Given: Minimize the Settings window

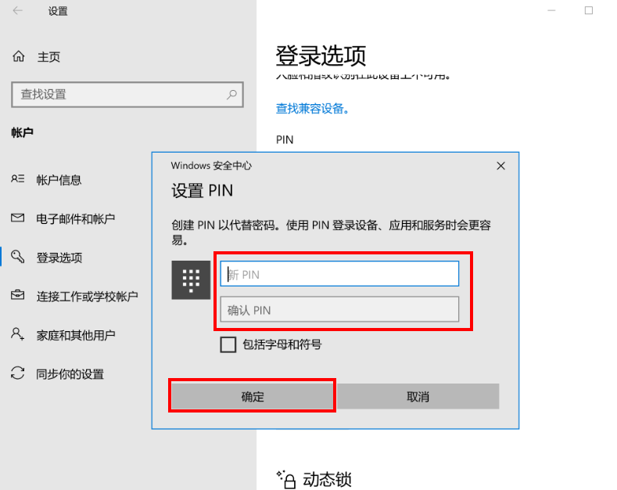Looking at the screenshot, I should pos(554,11).
